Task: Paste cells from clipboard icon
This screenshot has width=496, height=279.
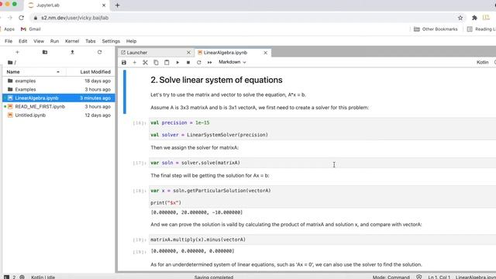Action: pos(167,62)
